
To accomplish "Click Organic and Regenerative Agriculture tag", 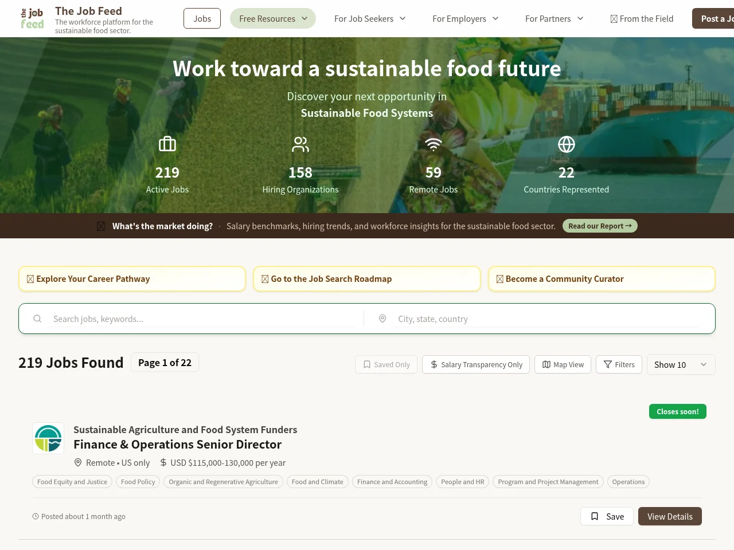I will coord(223,482).
